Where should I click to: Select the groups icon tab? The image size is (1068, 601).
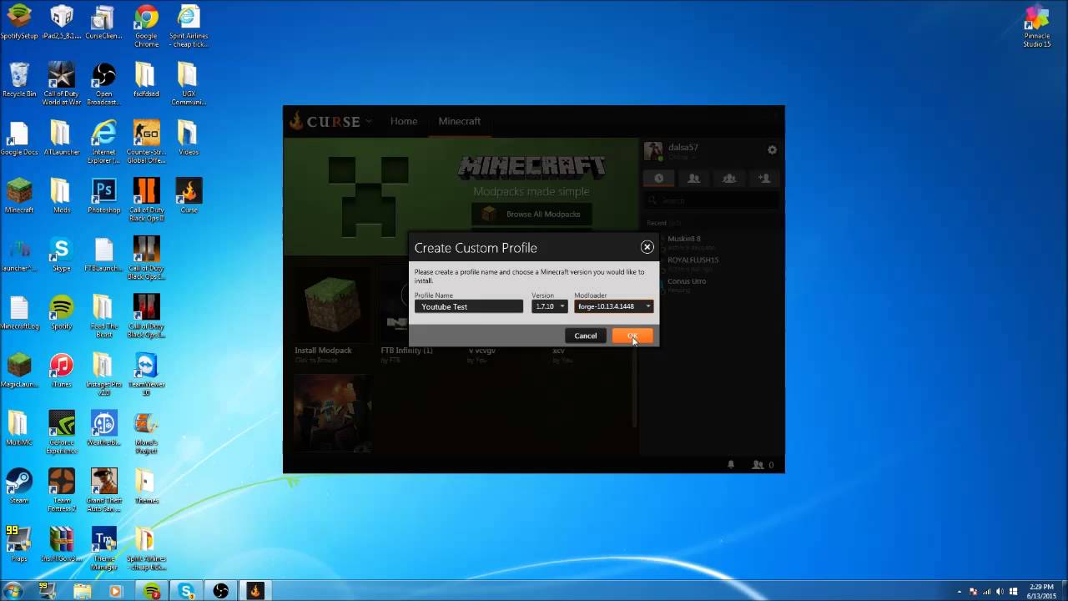(x=729, y=178)
